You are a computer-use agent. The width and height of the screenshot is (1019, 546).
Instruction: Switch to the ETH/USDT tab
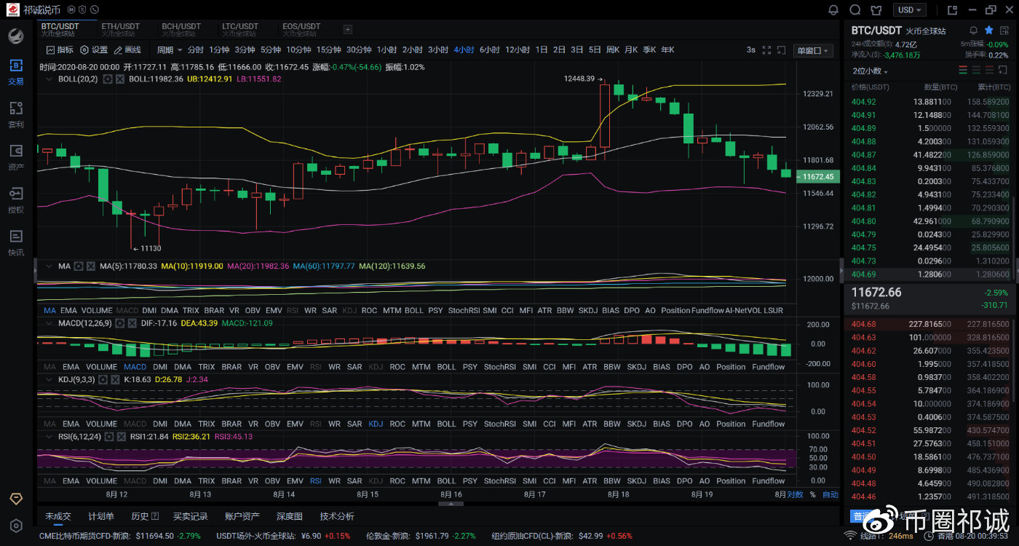pos(120,29)
